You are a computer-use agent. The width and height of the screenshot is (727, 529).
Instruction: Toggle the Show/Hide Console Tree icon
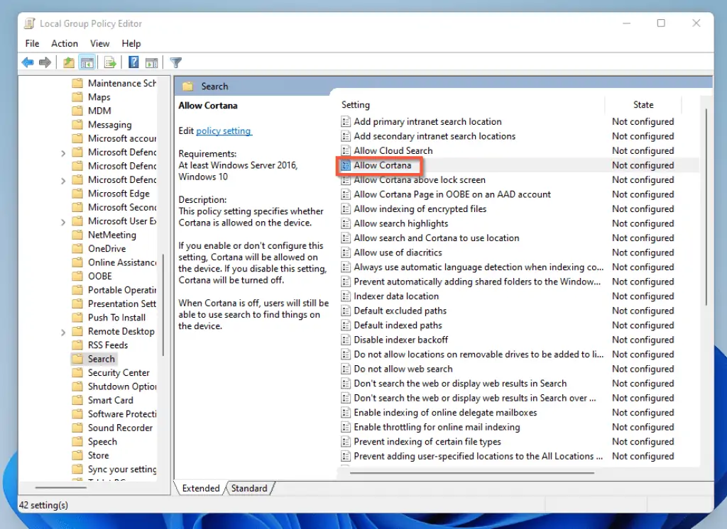pyautogui.click(x=87, y=62)
